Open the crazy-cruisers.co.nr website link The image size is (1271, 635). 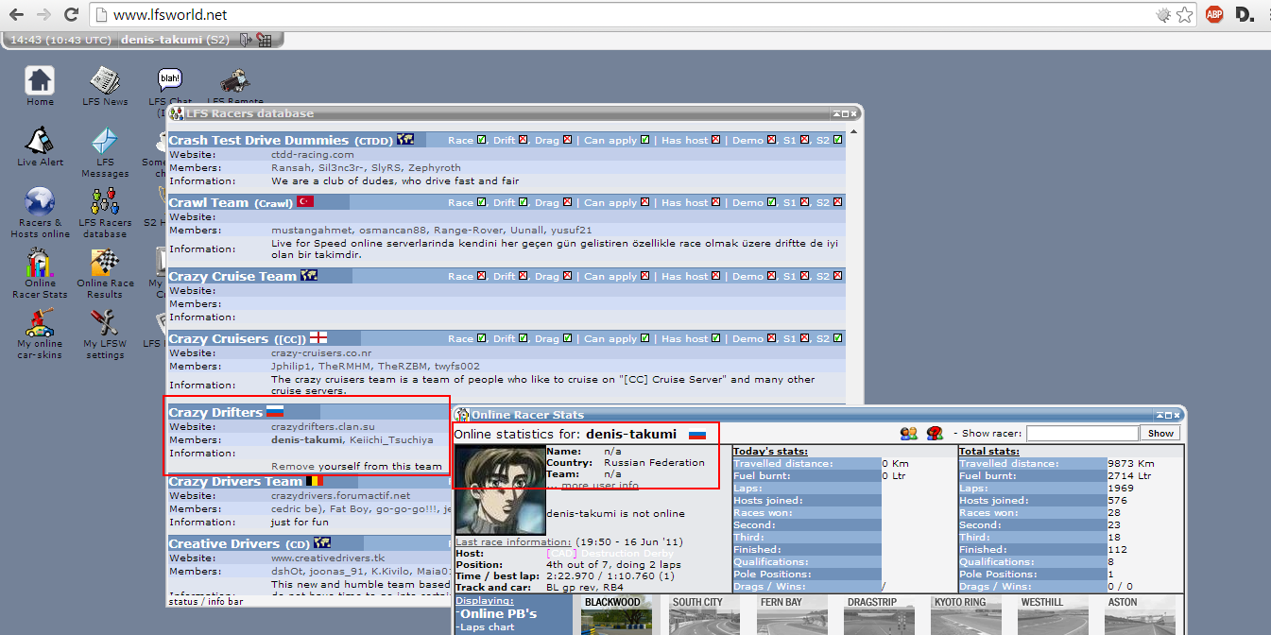321,352
